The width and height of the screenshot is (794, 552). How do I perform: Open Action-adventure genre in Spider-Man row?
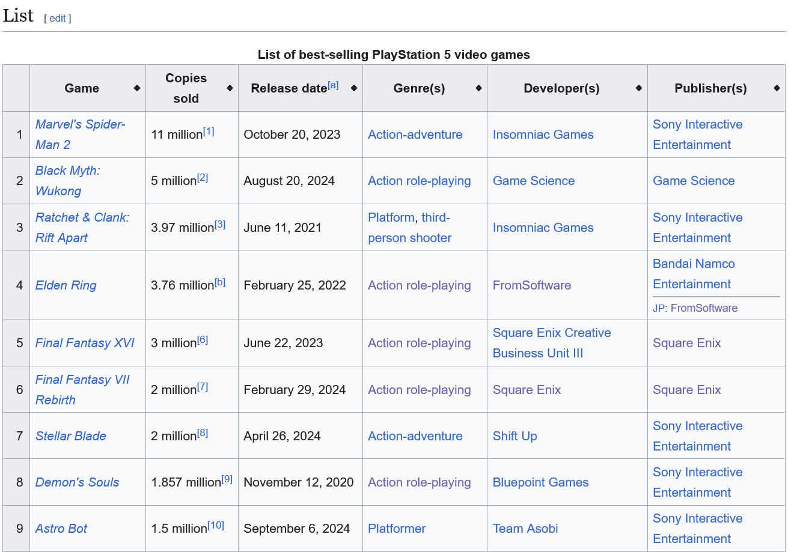coord(415,135)
